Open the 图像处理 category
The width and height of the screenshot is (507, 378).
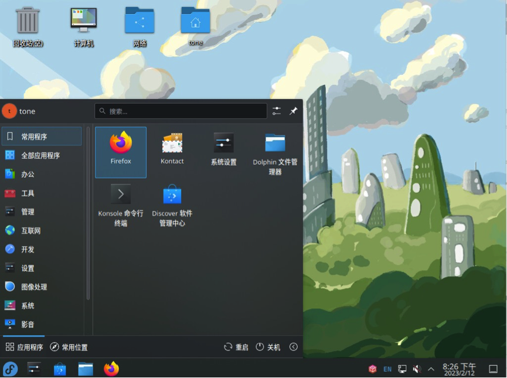click(x=42, y=287)
